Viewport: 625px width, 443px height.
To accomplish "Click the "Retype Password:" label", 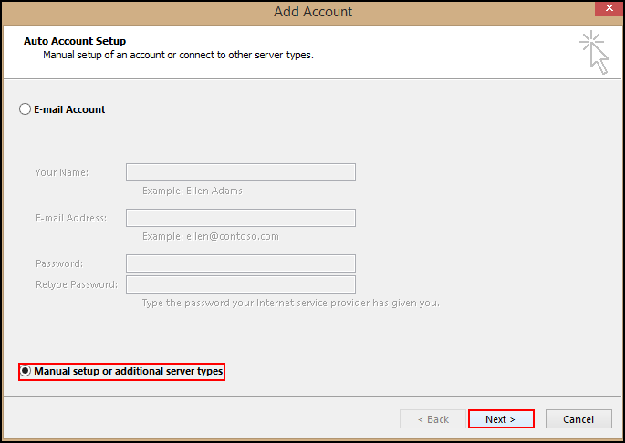I will coord(77,284).
